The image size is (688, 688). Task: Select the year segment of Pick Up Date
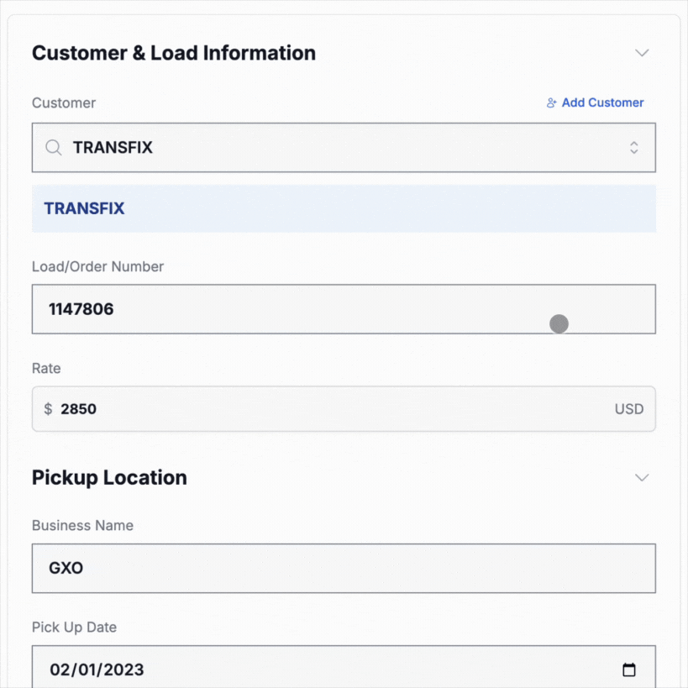123,670
